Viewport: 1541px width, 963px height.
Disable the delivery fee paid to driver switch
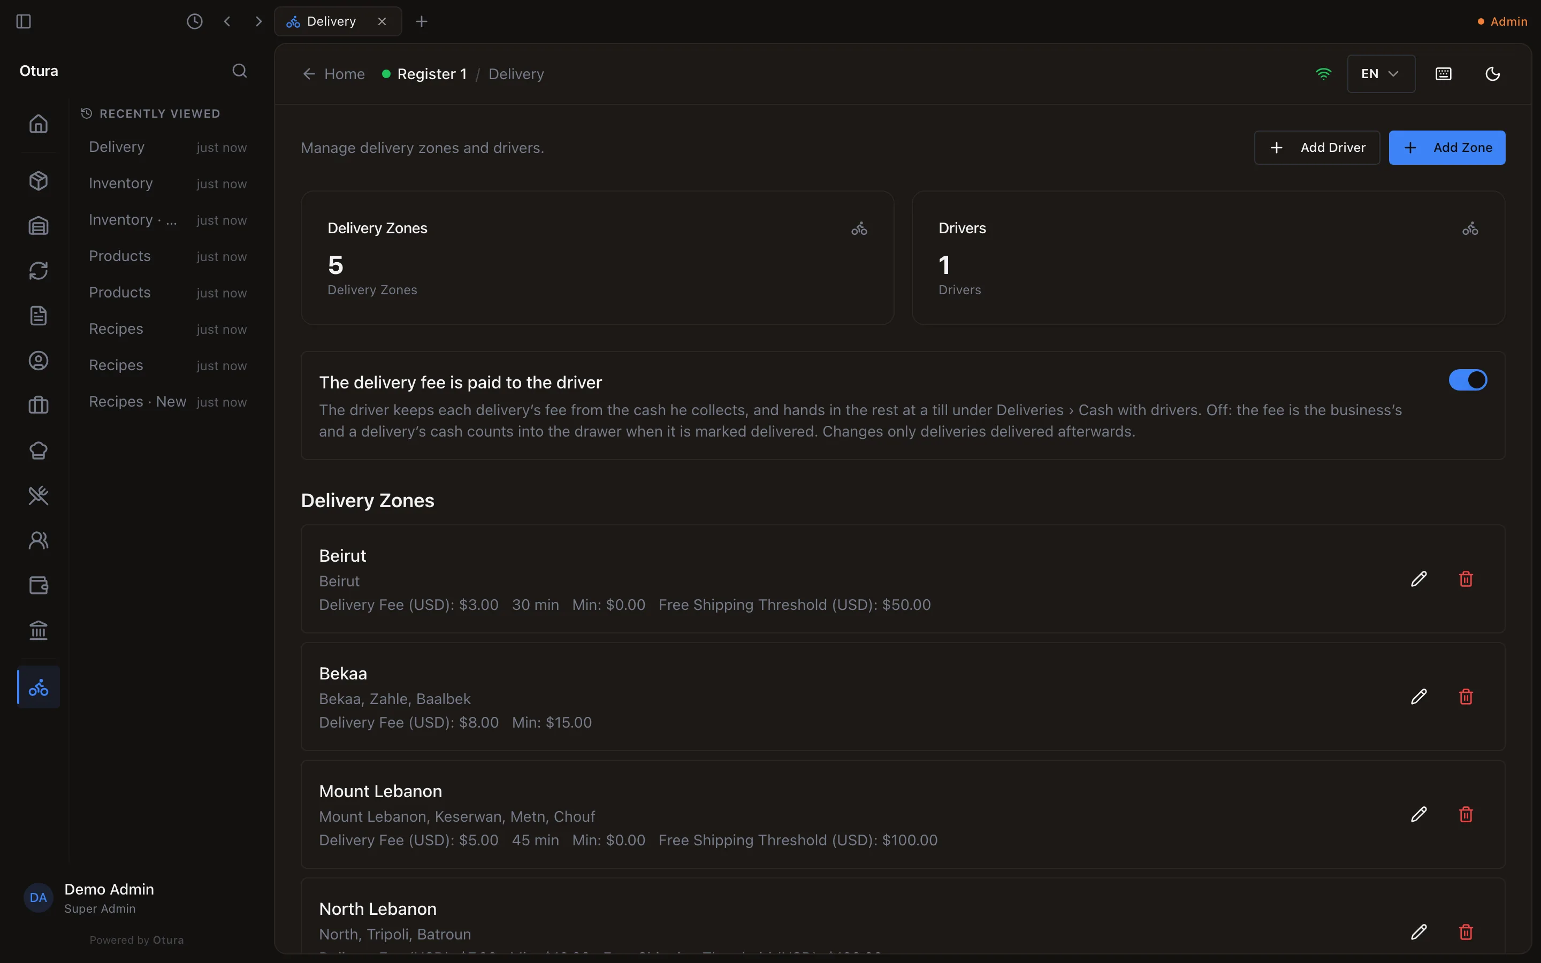pos(1468,380)
